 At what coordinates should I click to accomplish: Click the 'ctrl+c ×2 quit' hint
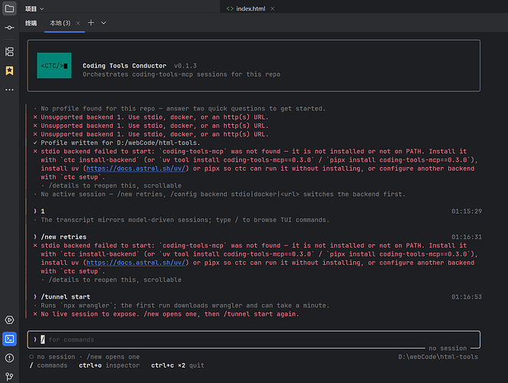[178, 365]
